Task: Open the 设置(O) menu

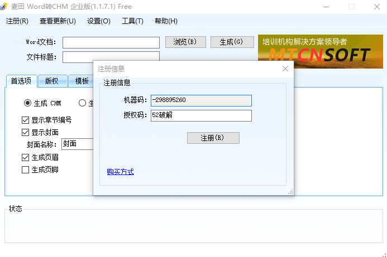Action: click(98, 21)
